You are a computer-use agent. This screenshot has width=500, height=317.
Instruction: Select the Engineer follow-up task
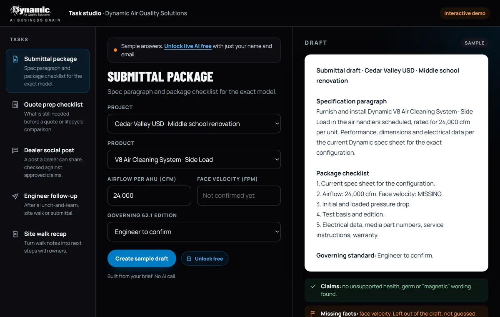(x=47, y=204)
